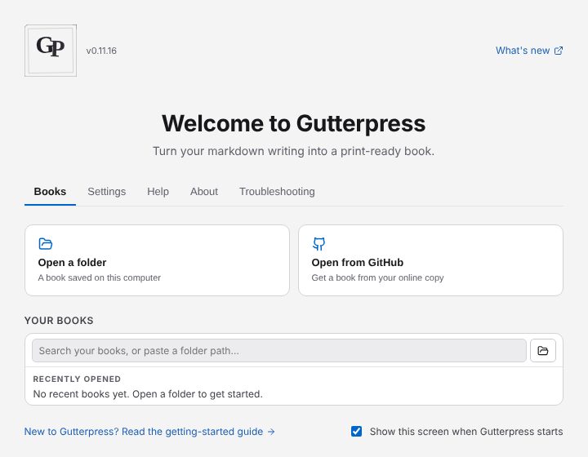Viewport: 588px width, 457px height.
Task: Switch to the Settings tab
Action: [x=106, y=192]
